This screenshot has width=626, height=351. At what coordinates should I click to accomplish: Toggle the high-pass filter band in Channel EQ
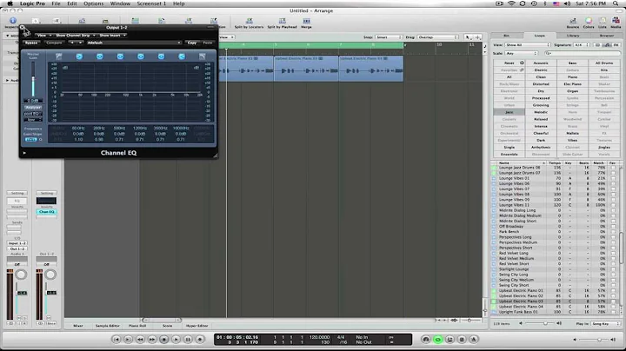tap(59, 56)
